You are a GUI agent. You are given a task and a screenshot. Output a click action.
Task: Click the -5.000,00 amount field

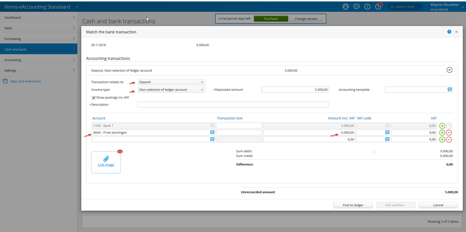[309, 132]
